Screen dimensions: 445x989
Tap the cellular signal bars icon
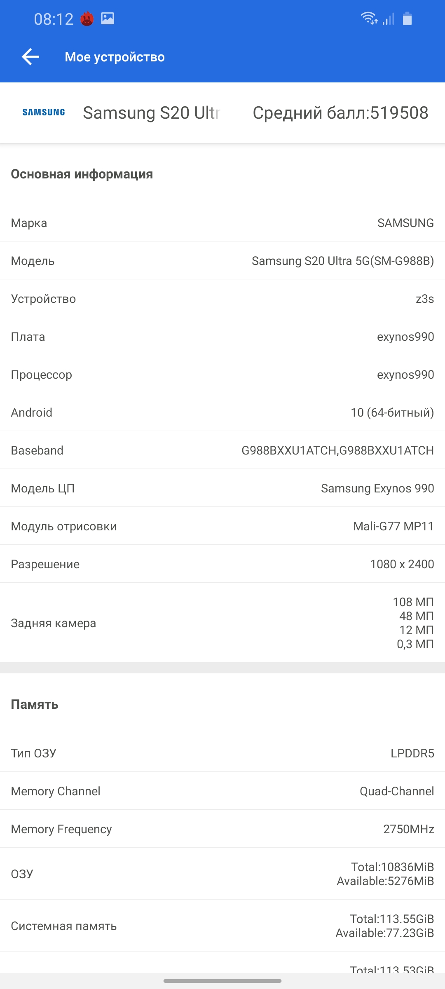pos(389,19)
